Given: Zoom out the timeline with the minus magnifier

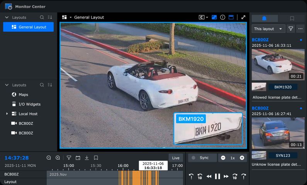Looking at the screenshot, I should click(x=49, y=158).
